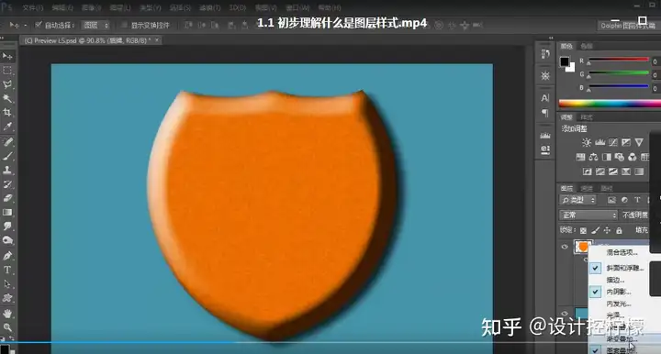
Task: Add Black & White adjustment icon
Action: [607, 157]
